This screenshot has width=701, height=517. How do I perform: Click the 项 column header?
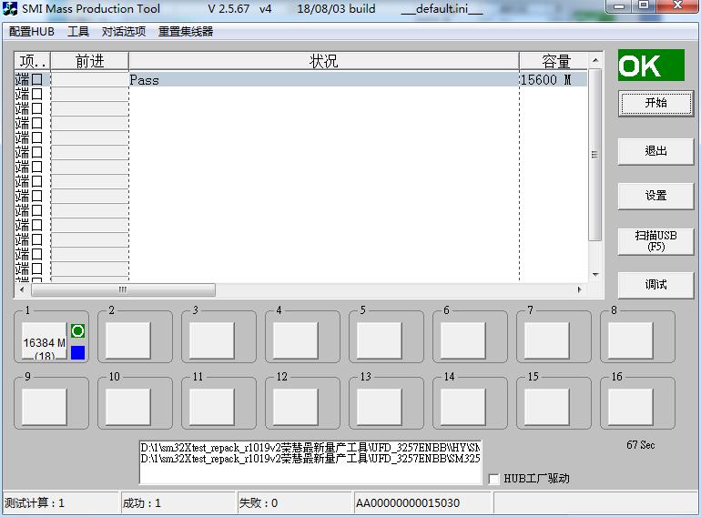click(33, 61)
